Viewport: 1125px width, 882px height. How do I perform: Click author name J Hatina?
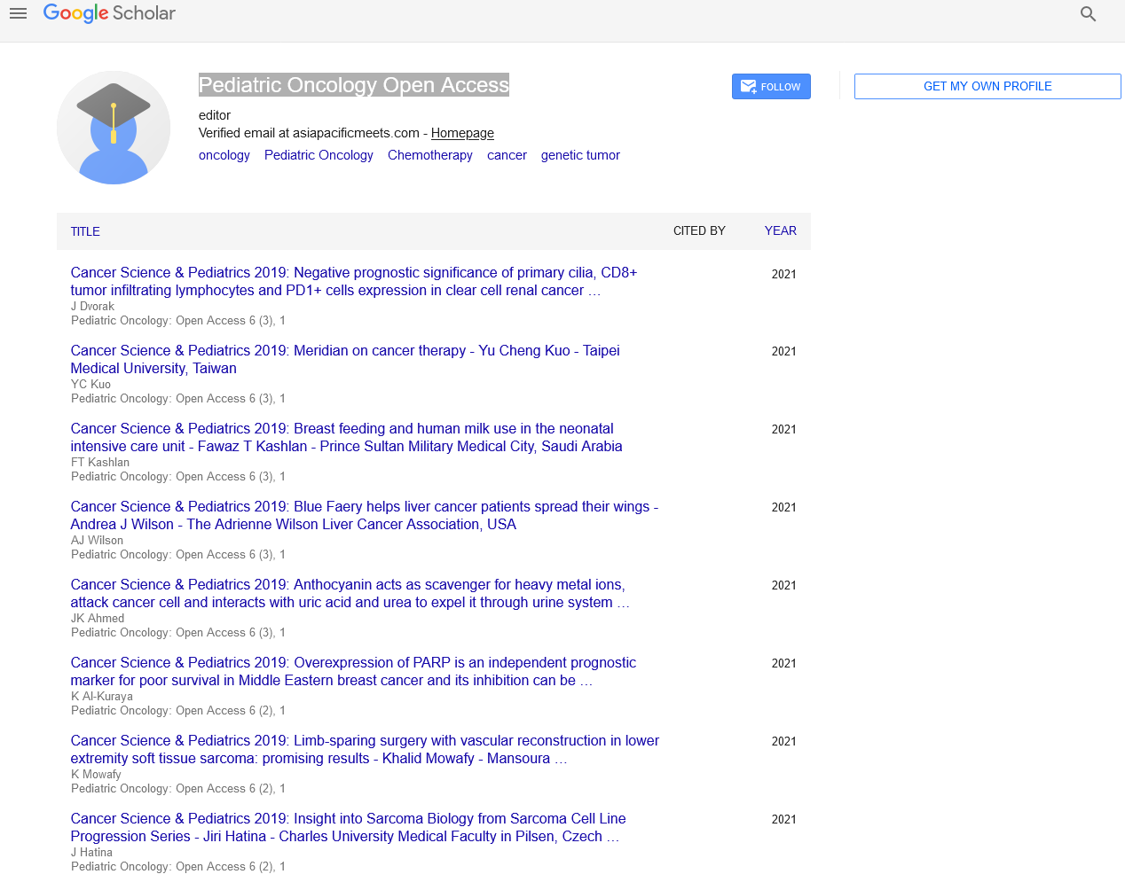[x=91, y=853]
